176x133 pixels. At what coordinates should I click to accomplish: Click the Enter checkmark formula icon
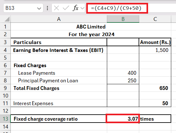point(66,8)
